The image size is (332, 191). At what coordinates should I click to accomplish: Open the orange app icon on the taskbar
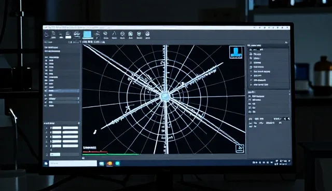pos(109,163)
